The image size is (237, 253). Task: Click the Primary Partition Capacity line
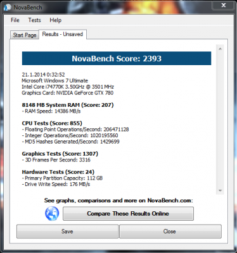click(x=62, y=178)
